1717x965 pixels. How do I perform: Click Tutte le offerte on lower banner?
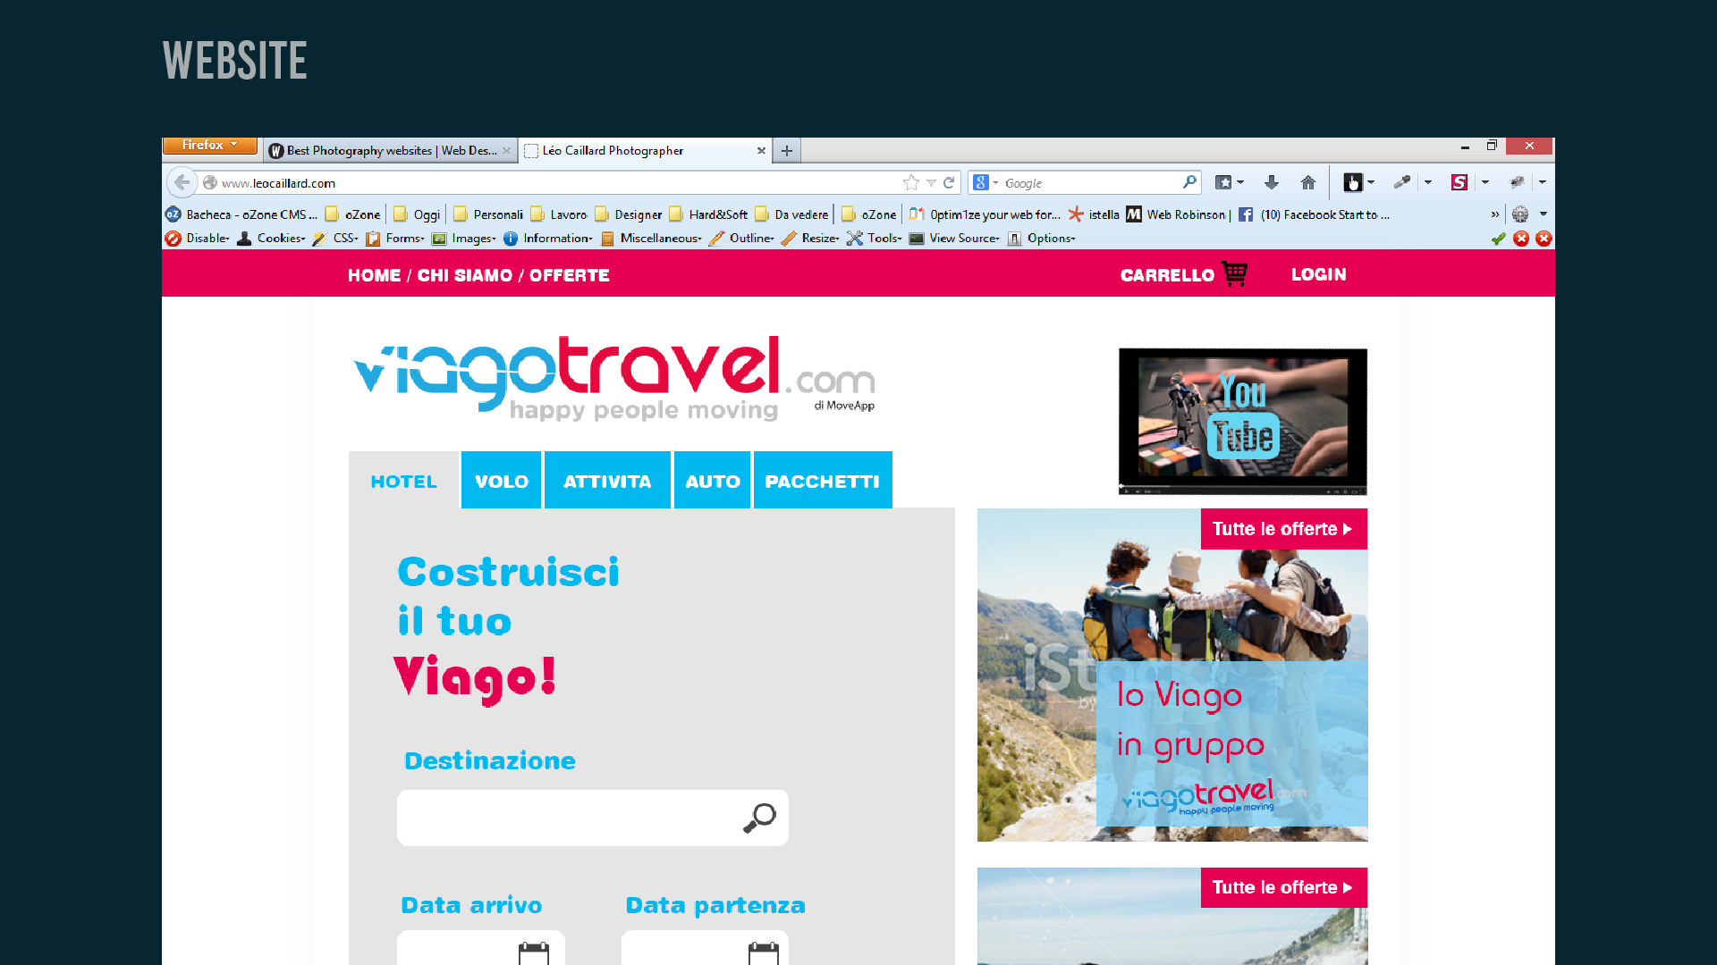(x=1283, y=887)
